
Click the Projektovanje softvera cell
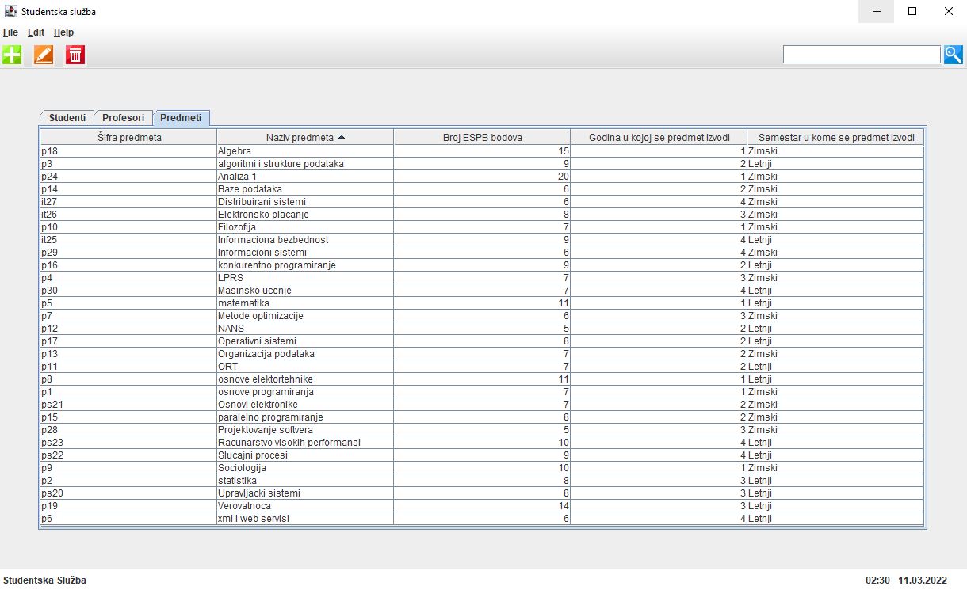click(x=305, y=430)
